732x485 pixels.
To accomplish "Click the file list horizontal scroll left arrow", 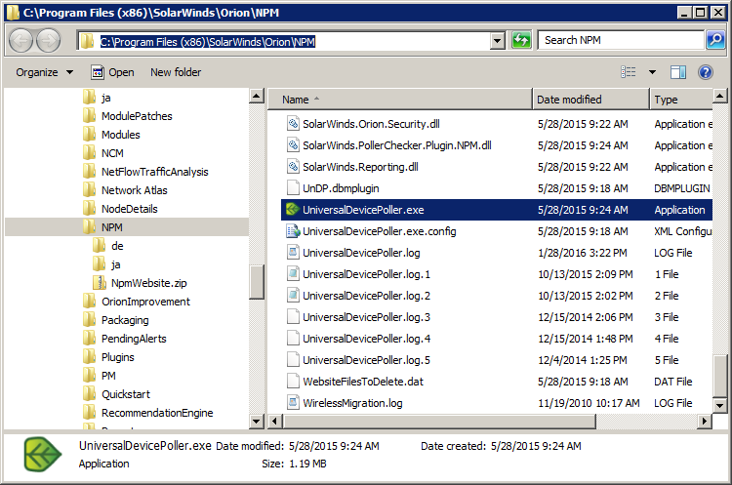I will click(275, 422).
